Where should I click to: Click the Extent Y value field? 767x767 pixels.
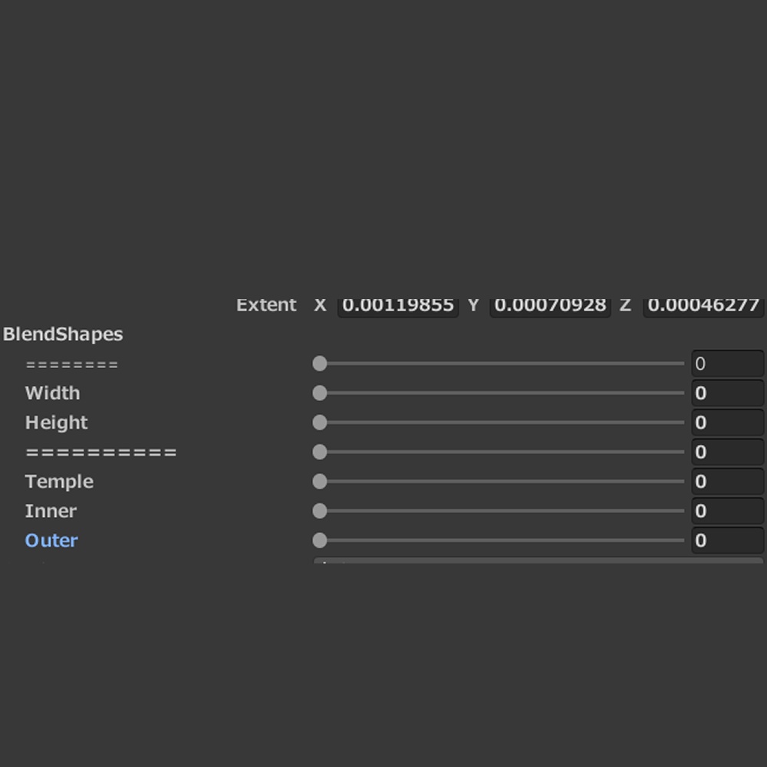point(549,306)
